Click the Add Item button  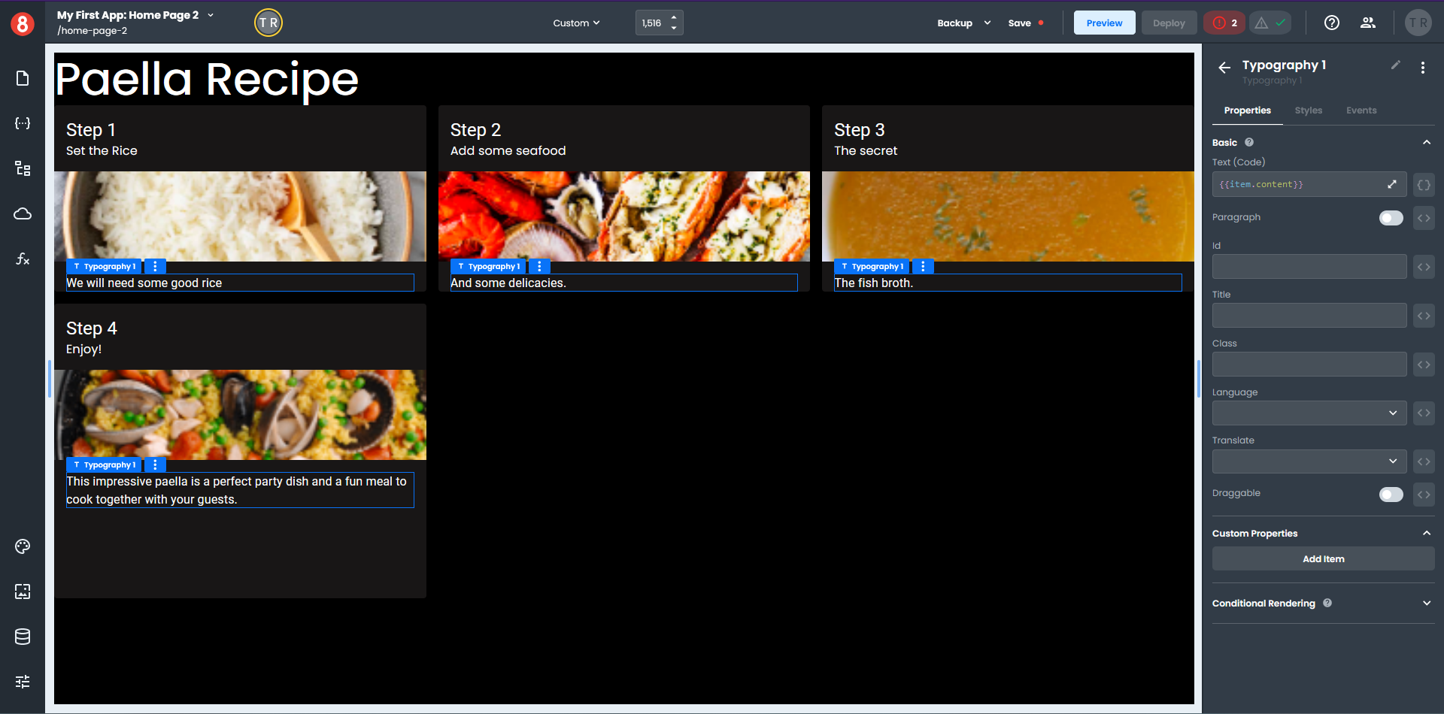tap(1323, 559)
